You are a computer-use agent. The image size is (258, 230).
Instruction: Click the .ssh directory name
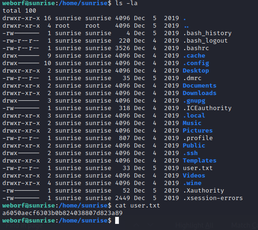190,153
